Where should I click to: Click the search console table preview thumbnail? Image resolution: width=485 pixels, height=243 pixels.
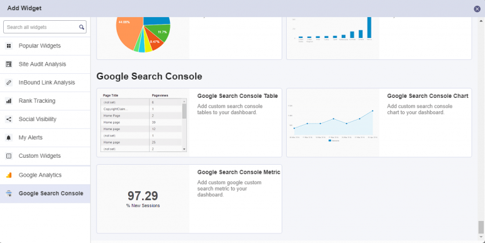point(143,122)
